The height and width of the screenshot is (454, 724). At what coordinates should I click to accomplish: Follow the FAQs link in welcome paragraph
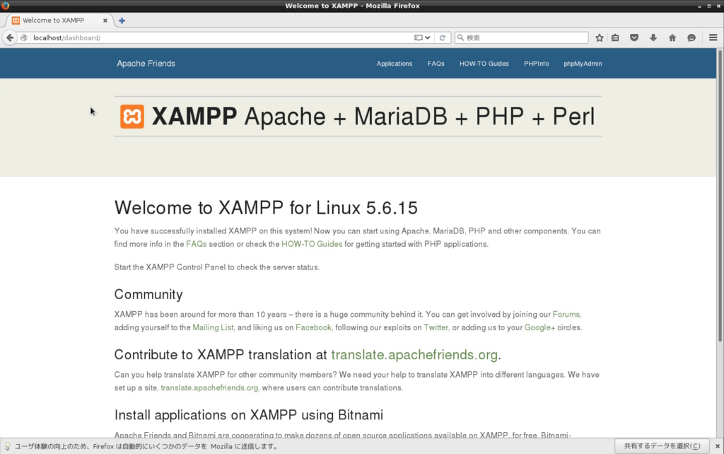[x=197, y=244]
